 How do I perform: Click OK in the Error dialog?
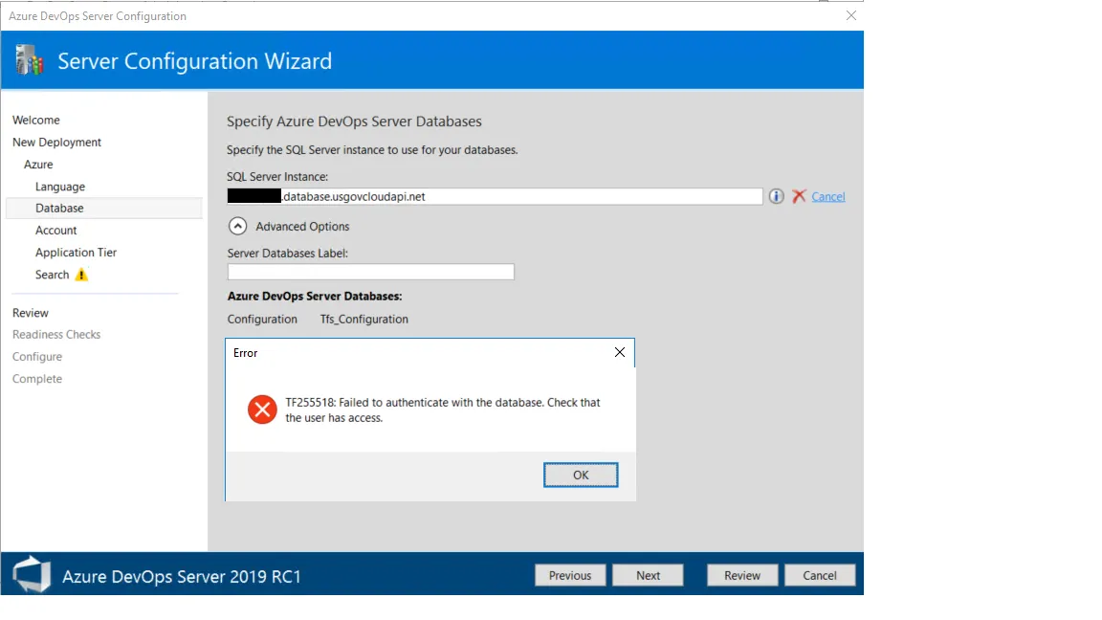pyautogui.click(x=581, y=476)
